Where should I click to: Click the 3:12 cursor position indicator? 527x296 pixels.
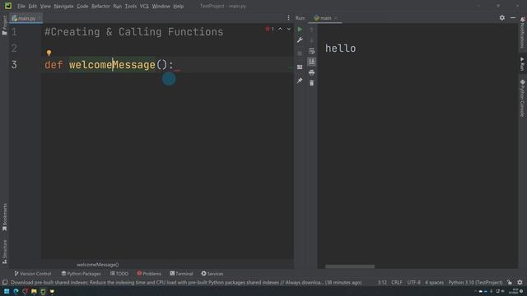click(382, 282)
